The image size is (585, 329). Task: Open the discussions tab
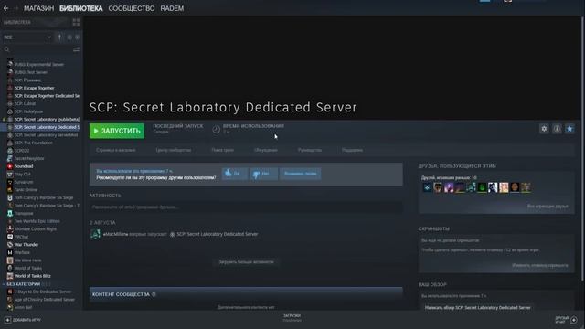coord(266,150)
